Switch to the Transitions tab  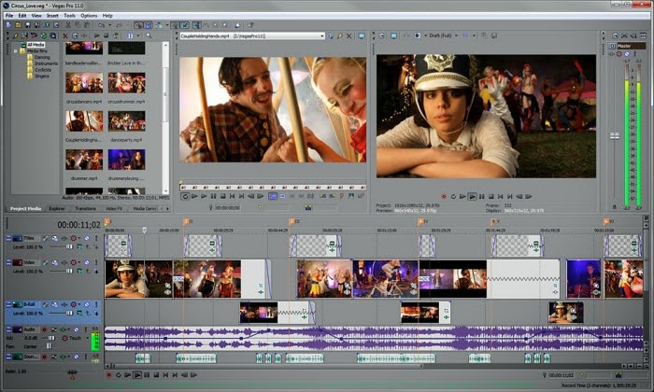click(x=86, y=208)
